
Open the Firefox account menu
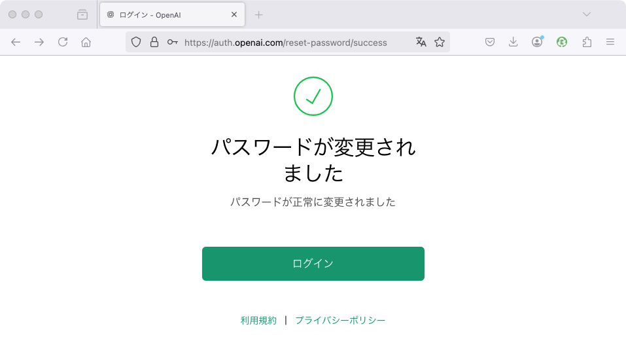click(537, 42)
